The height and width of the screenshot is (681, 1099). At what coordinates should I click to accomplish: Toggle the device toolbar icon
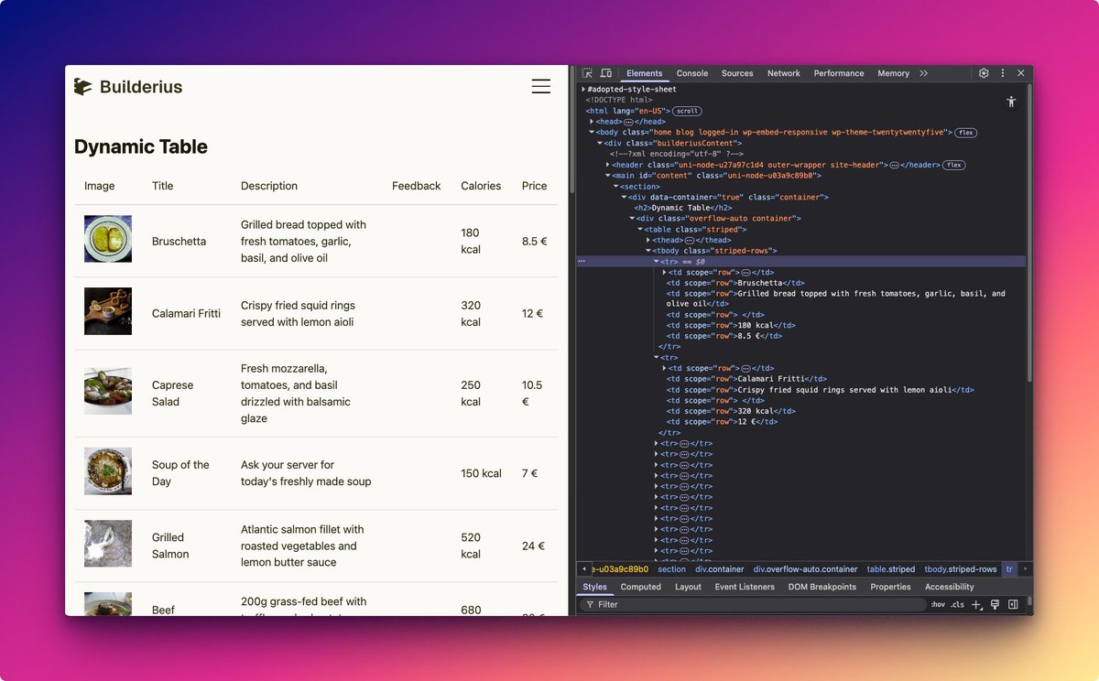pyautogui.click(x=605, y=73)
